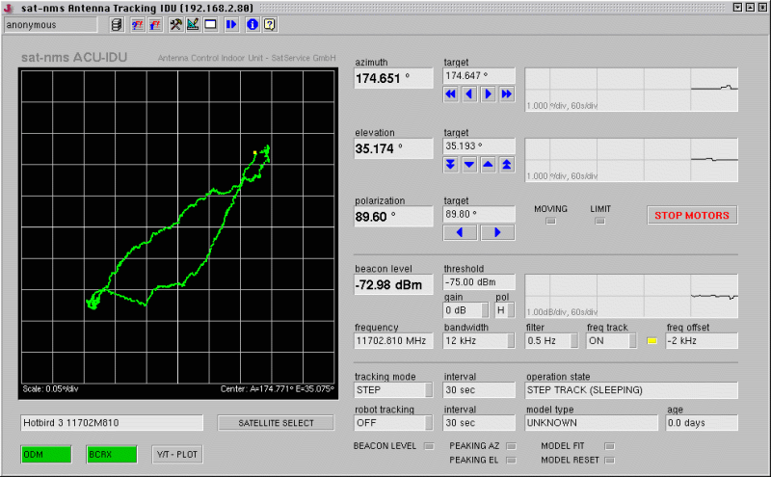Click the Y/T - PLOT button
This screenshot has height=477, width=771.
pyautogui.click(x=177, y=454)
